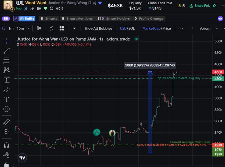The image size is (225, 167).
Task: Select the brush drawing tool
Action: coord(7,90)
